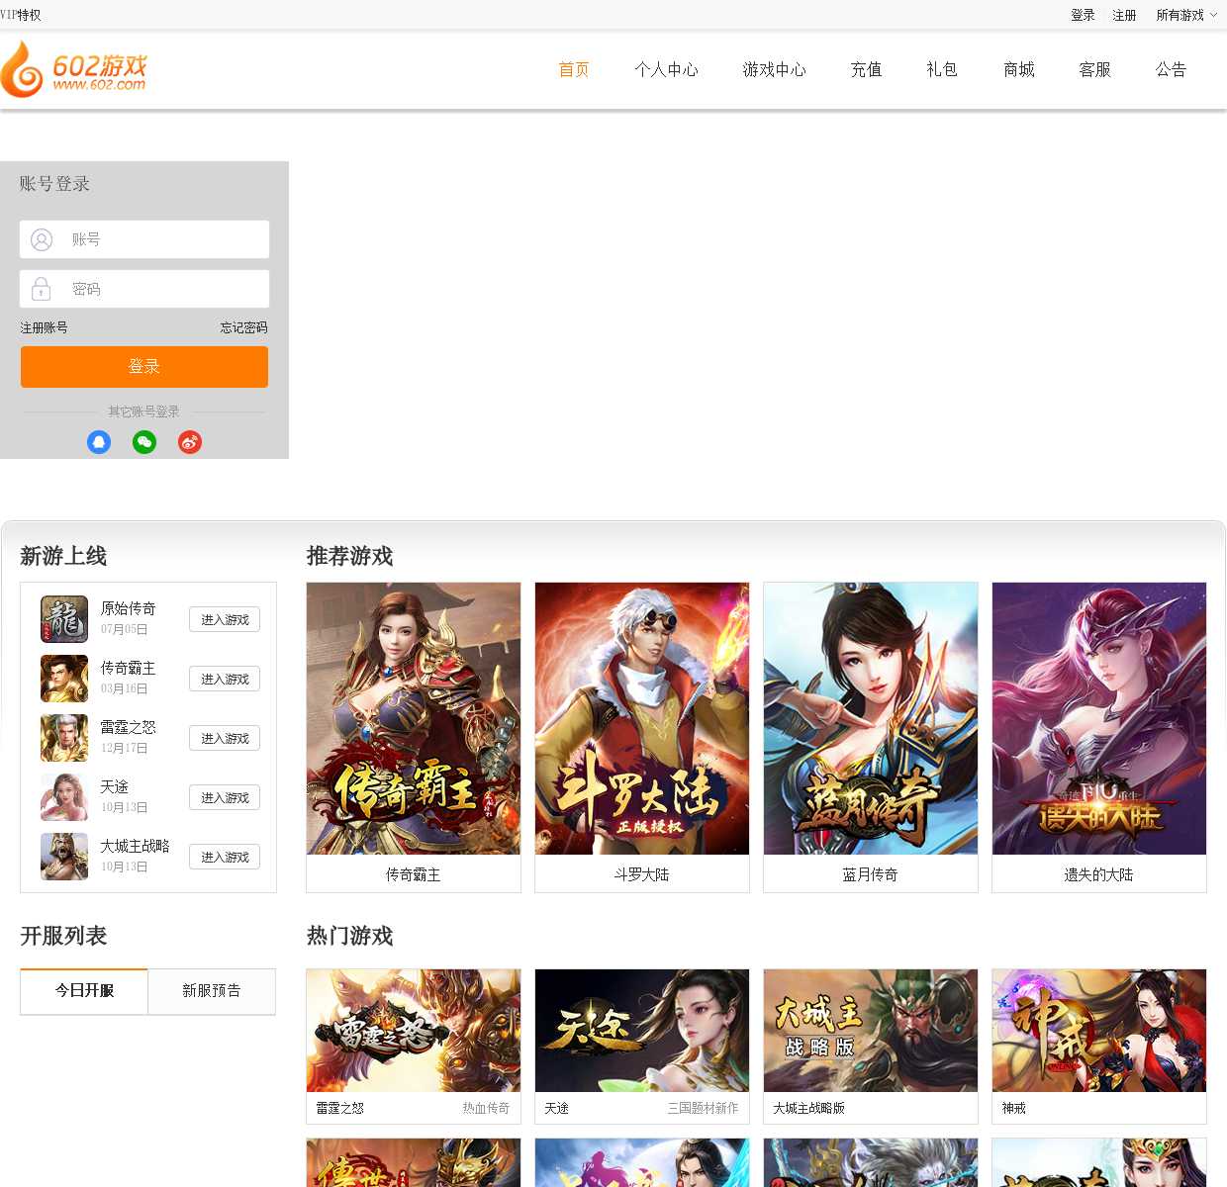Click 进入游戏 for 原始传奇

click(x=225, y=619)
